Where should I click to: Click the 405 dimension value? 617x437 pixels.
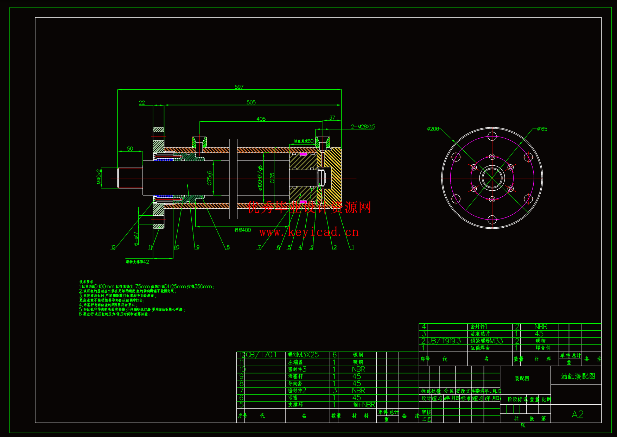(x=261, y=119)
